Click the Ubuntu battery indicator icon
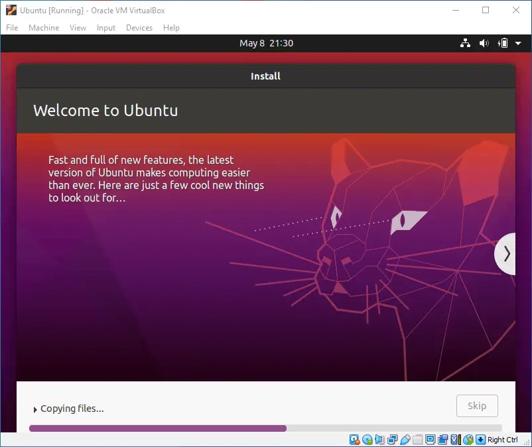Image resolution: width=532 pixels, height=447 pixels. [x=503, y=43]
